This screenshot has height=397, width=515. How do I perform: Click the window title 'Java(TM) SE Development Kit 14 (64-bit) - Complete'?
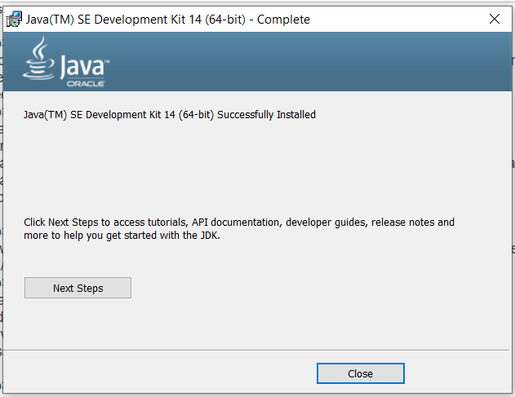pyautogui.click(x=168, y=20)
